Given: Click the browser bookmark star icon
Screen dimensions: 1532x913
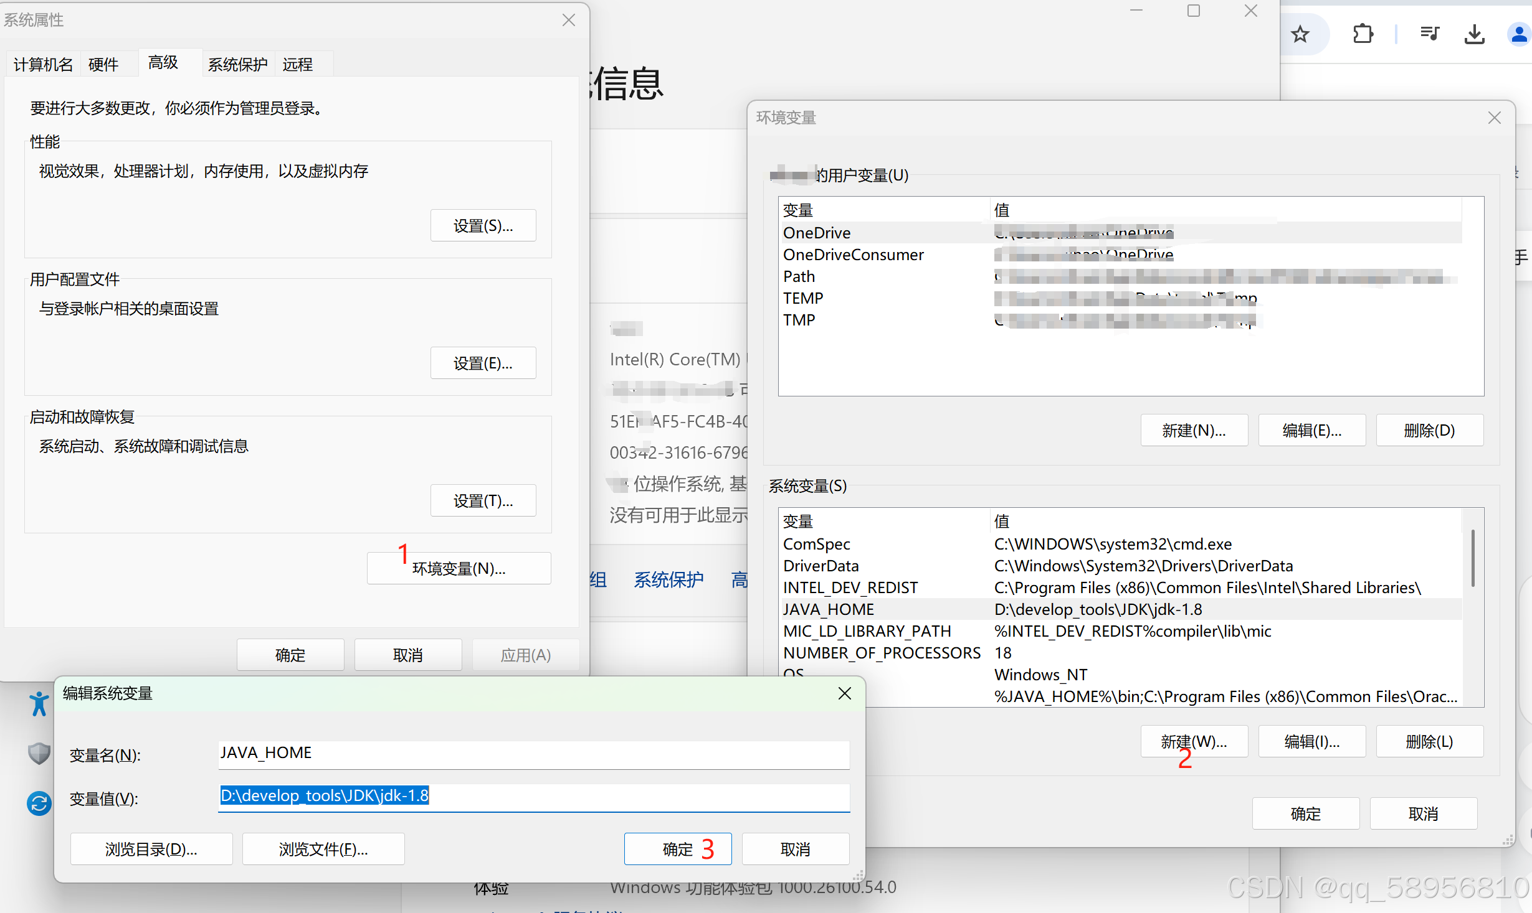Looking at the screenshot, I should (x=1300, y=34).
